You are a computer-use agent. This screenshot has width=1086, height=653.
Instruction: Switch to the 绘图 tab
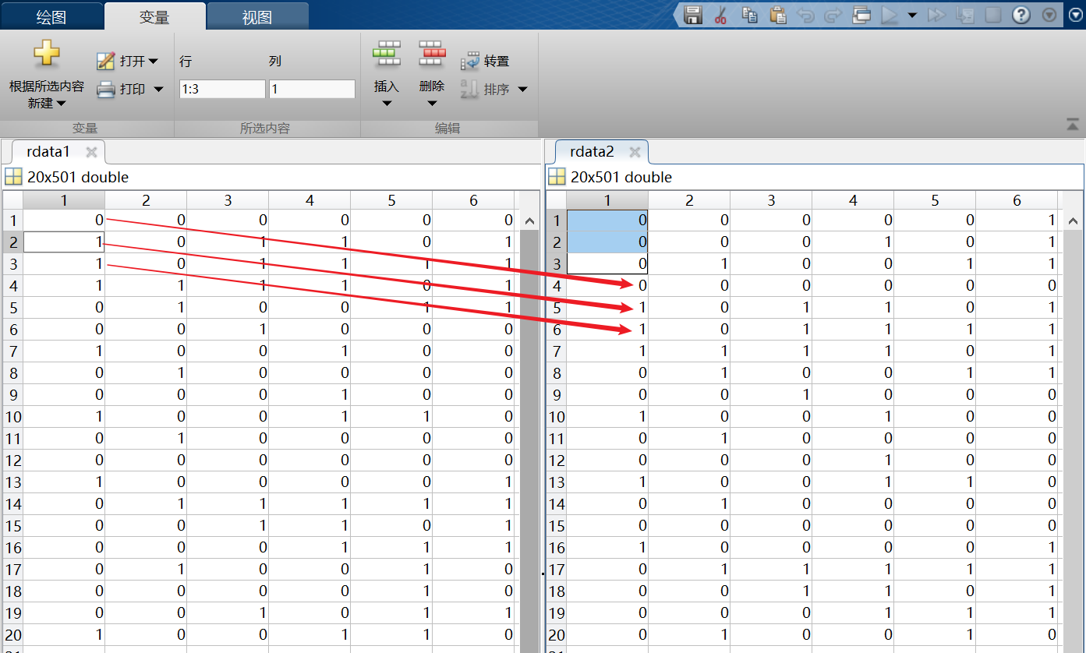(51, 16)
